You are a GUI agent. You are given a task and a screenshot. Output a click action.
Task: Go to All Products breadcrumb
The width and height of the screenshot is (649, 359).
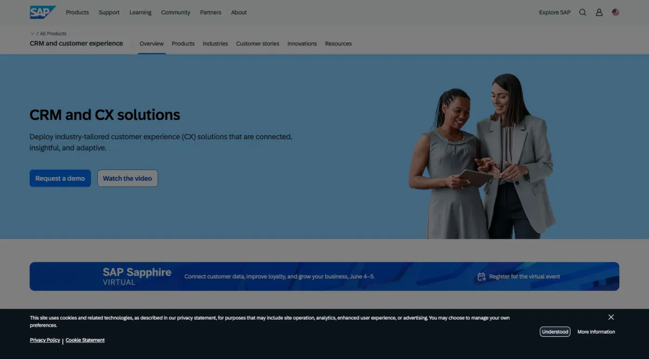point(53,33)
